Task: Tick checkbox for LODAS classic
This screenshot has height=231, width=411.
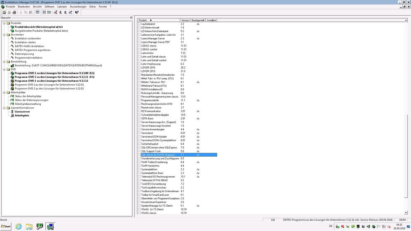Action: pyautogui.click(x=139, y=46)
